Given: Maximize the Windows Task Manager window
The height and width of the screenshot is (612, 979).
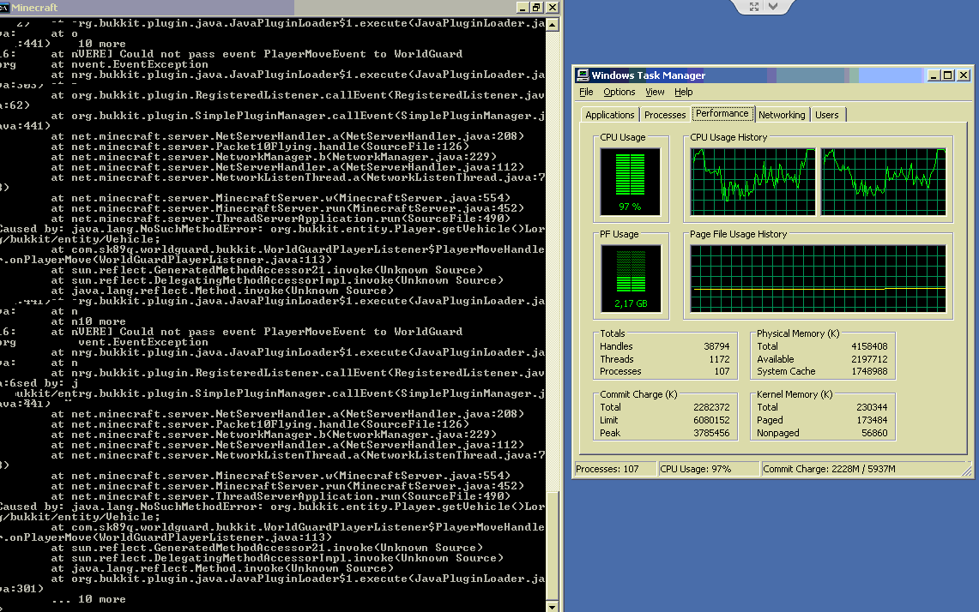Looking at the screenshot, I should pos(948,75).
